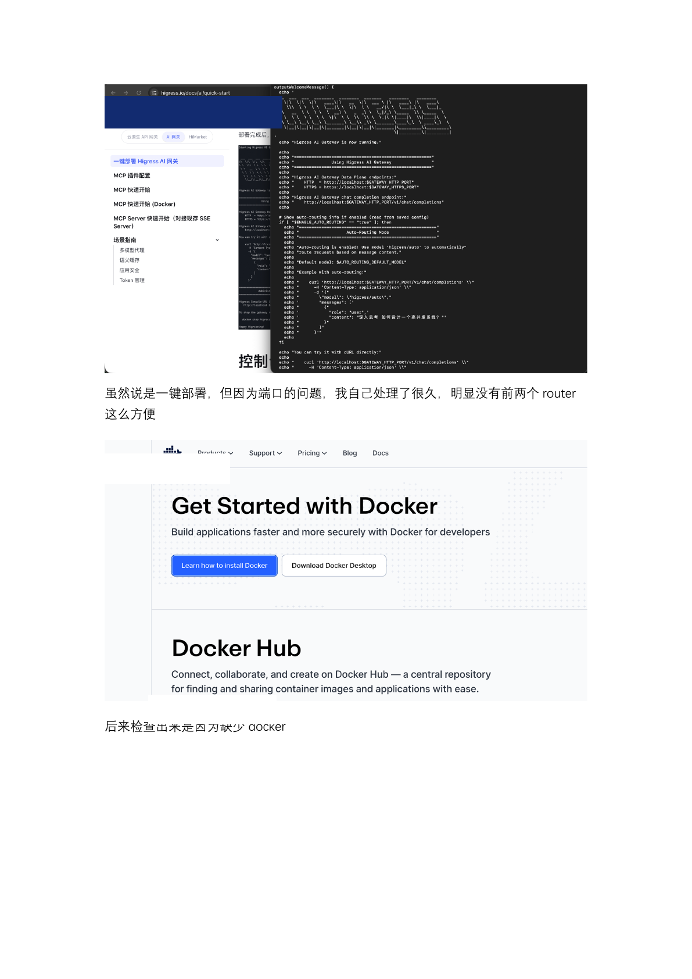Expand the Products dropdown
Image resolution: width=692 pixels, height=979 pixels.
215,453
